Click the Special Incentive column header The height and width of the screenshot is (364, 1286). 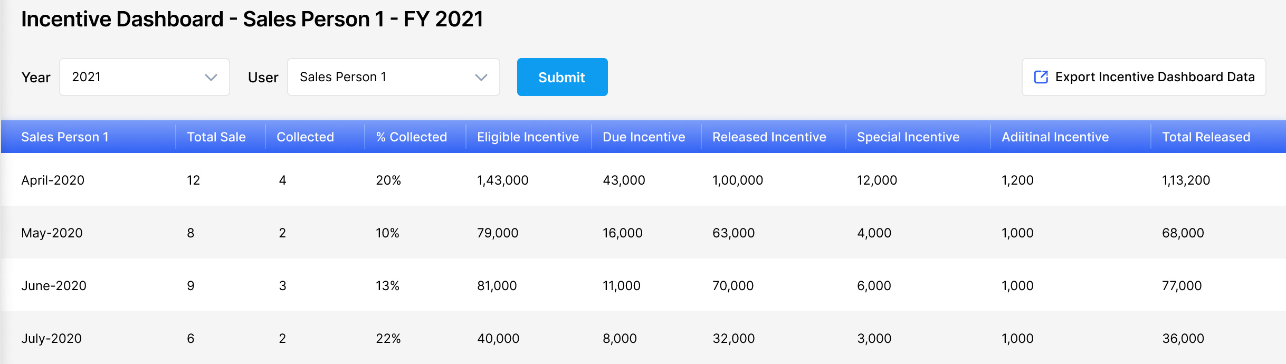click(908, 137)
